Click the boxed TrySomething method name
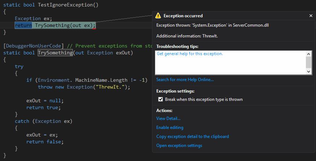Image resolution: width=316 pixels, height=161 pixels. tap(55, 53)
